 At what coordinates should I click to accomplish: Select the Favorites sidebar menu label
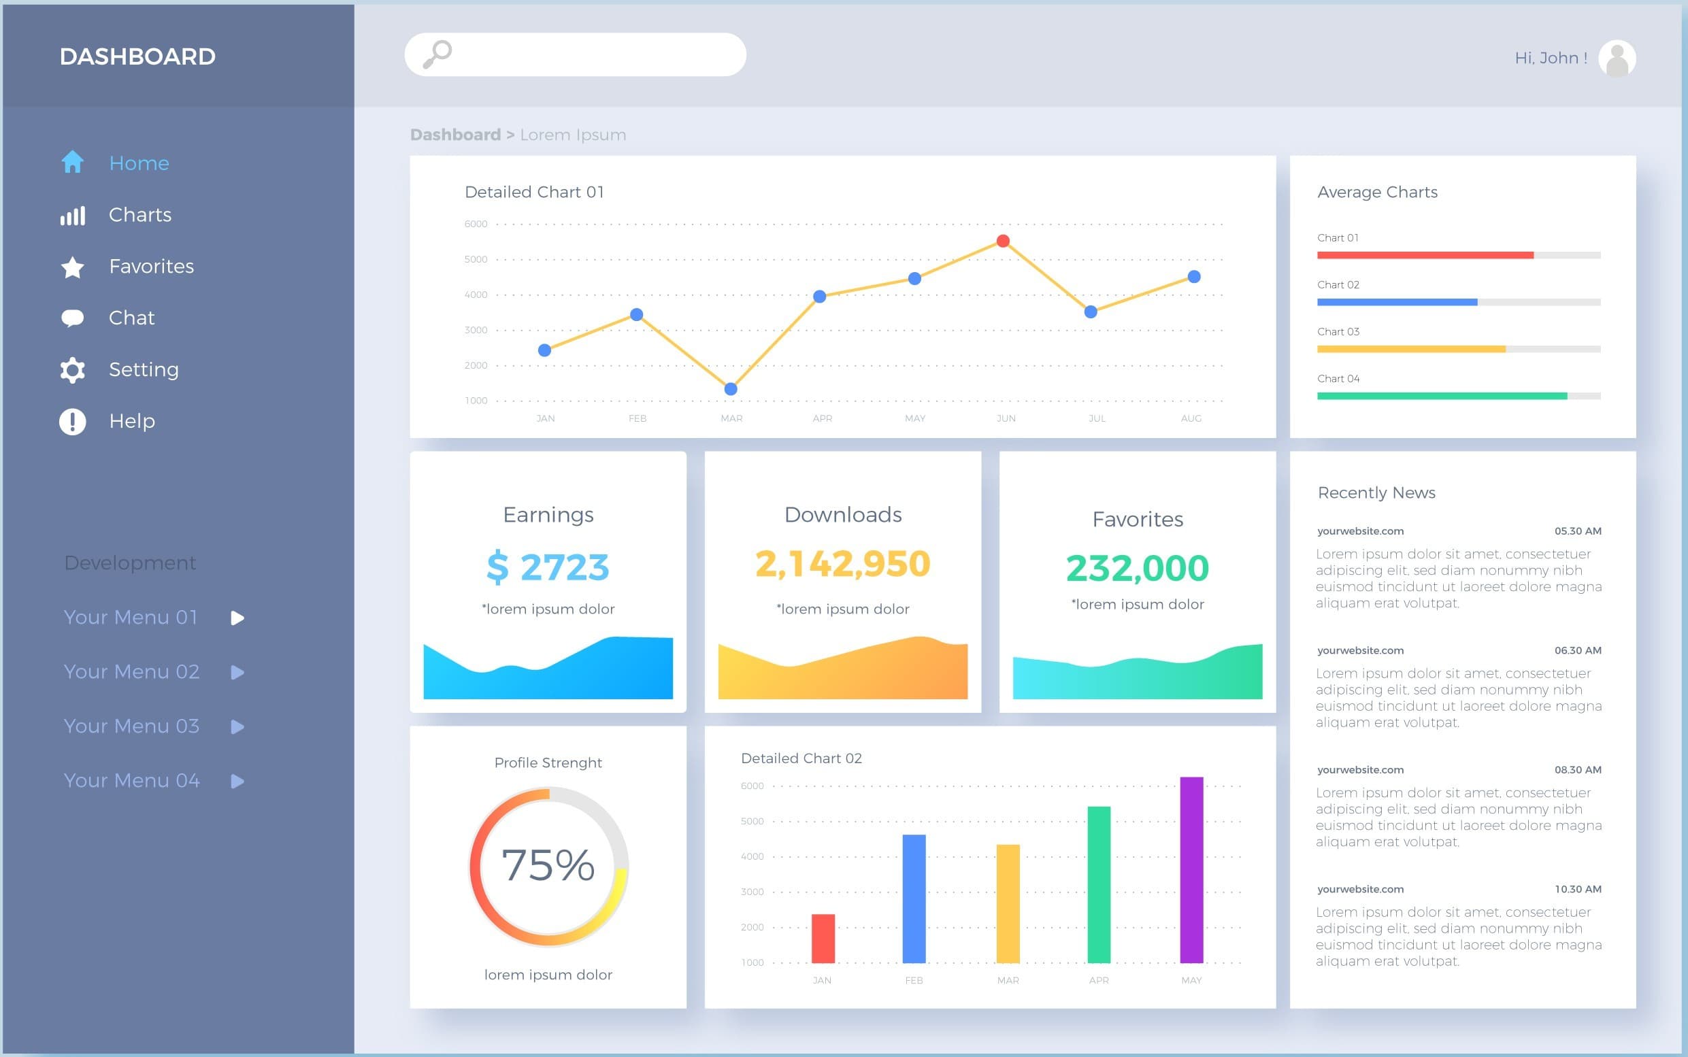pos(151,267)
